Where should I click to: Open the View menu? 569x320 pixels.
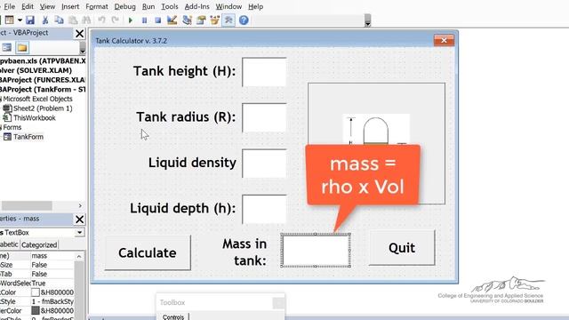pos(47,6)
